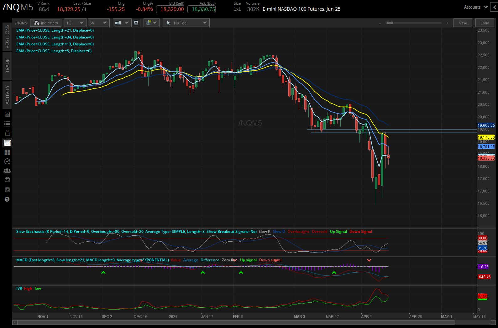
Task: Click the Chg% -0.84% value
Action: [144, 9]
